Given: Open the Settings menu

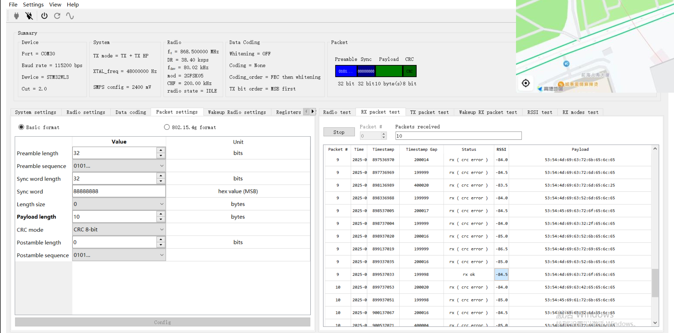Looking at the screenshot, I should (33, 5).
